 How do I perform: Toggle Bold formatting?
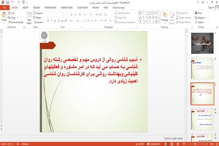(x=48, y=21)
